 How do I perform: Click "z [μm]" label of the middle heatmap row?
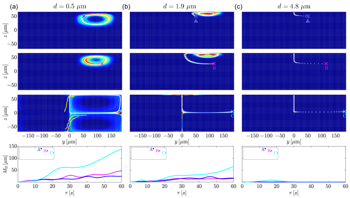pyautogui.click(x=5, y=71)
